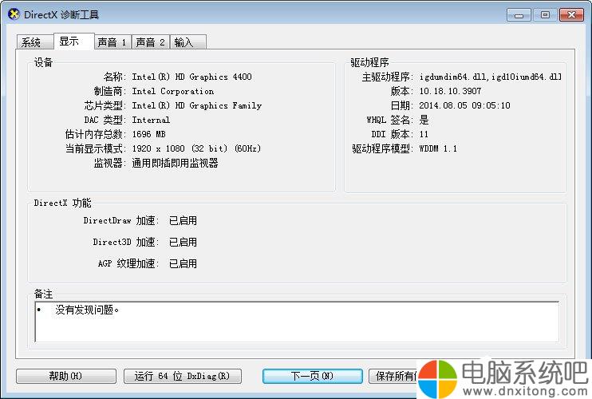Select the text 没有发现问题。
Screen dimensions: 592x399
(87, 310)
